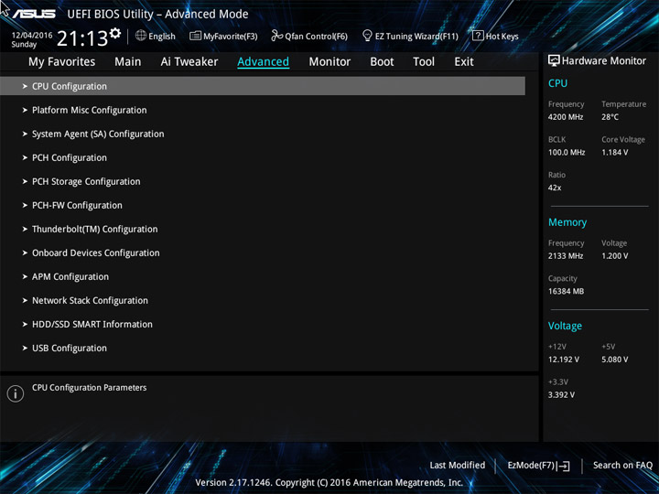Screen dimensions: 659x494
Task: Click the settings gear beside the clock
Action: tap(115, 33)
